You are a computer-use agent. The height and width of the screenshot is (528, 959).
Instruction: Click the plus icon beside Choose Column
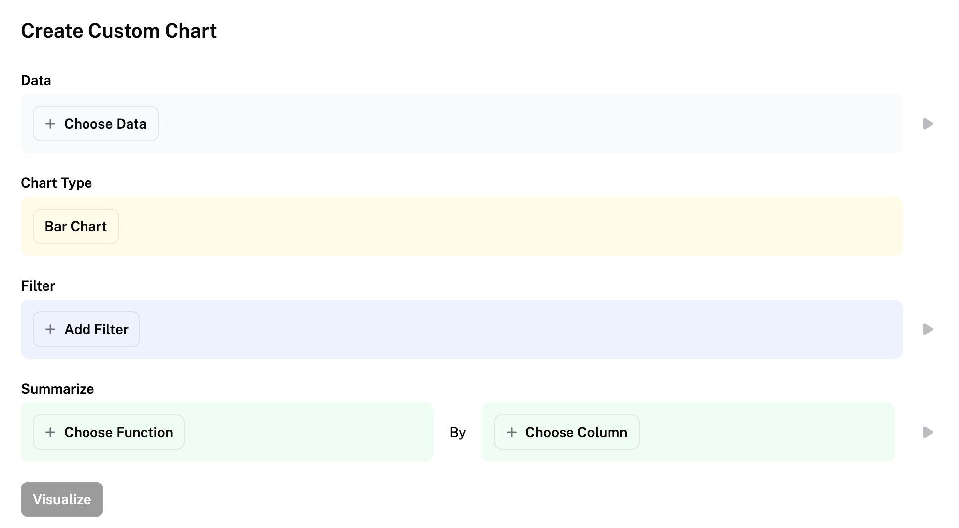[x=512, y=432]
